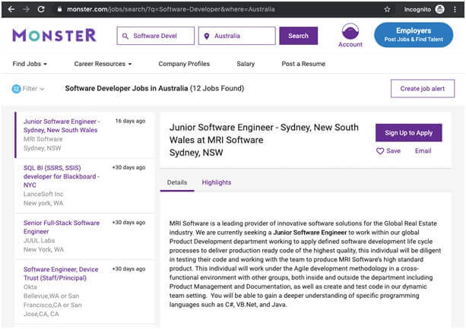This screenshot has width=466, height=329.
Task: Open the Salary menu item
Action: (x=246, y=64)
